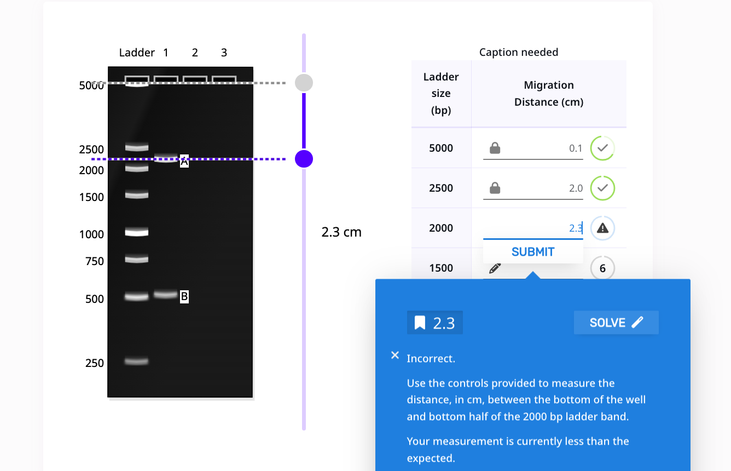The width and height of the screenshot is (731, 471).
Task: Submit the 2000 bp migration distance
Action: pos(533,252)
